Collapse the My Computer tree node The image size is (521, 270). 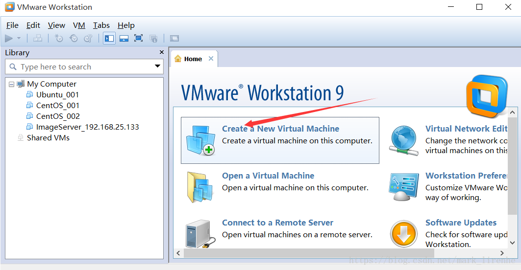pos(11,84)
